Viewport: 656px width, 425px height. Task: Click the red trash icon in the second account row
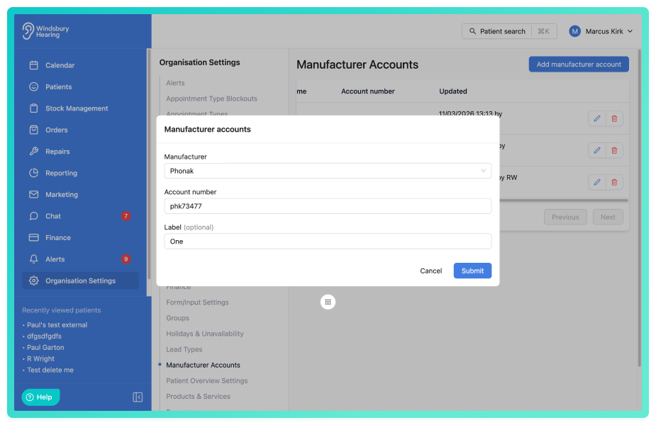(x=614, y=150)
